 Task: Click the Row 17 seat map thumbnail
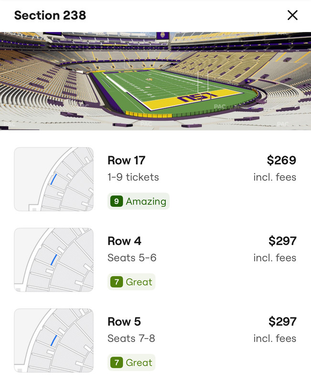click(x=54, y=179)
